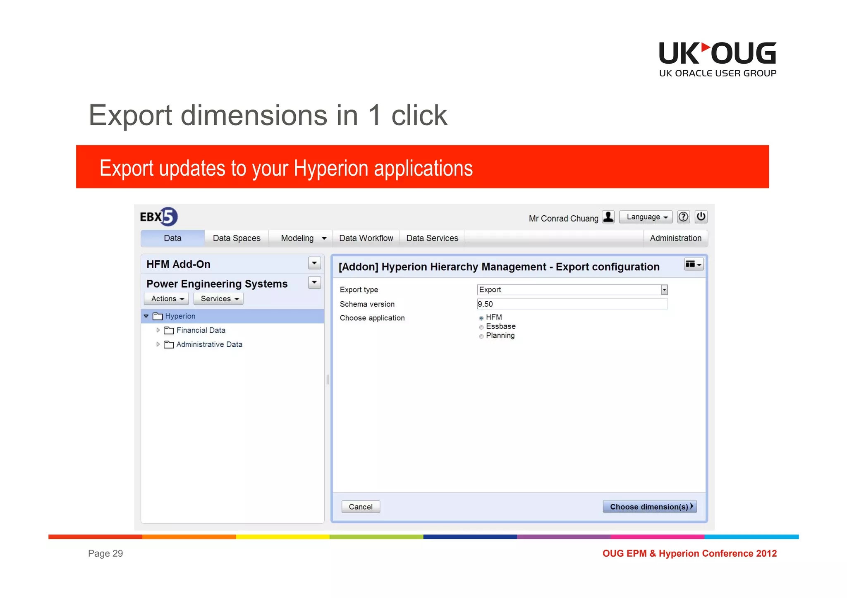Open the Language dropdown

coord(646,217)
